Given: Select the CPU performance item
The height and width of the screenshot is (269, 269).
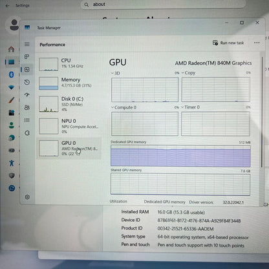Looking at the screenshot, I should coord(69,64).
